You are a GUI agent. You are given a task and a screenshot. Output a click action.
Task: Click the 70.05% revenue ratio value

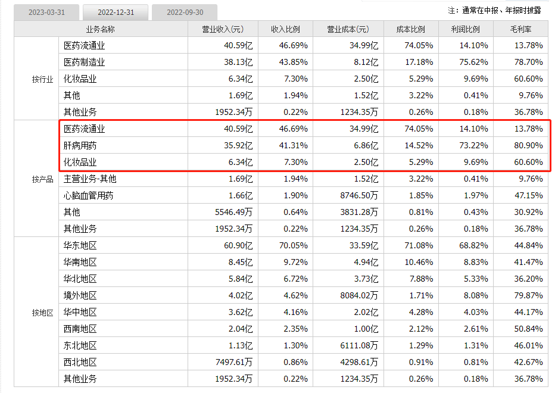(294, 245)
